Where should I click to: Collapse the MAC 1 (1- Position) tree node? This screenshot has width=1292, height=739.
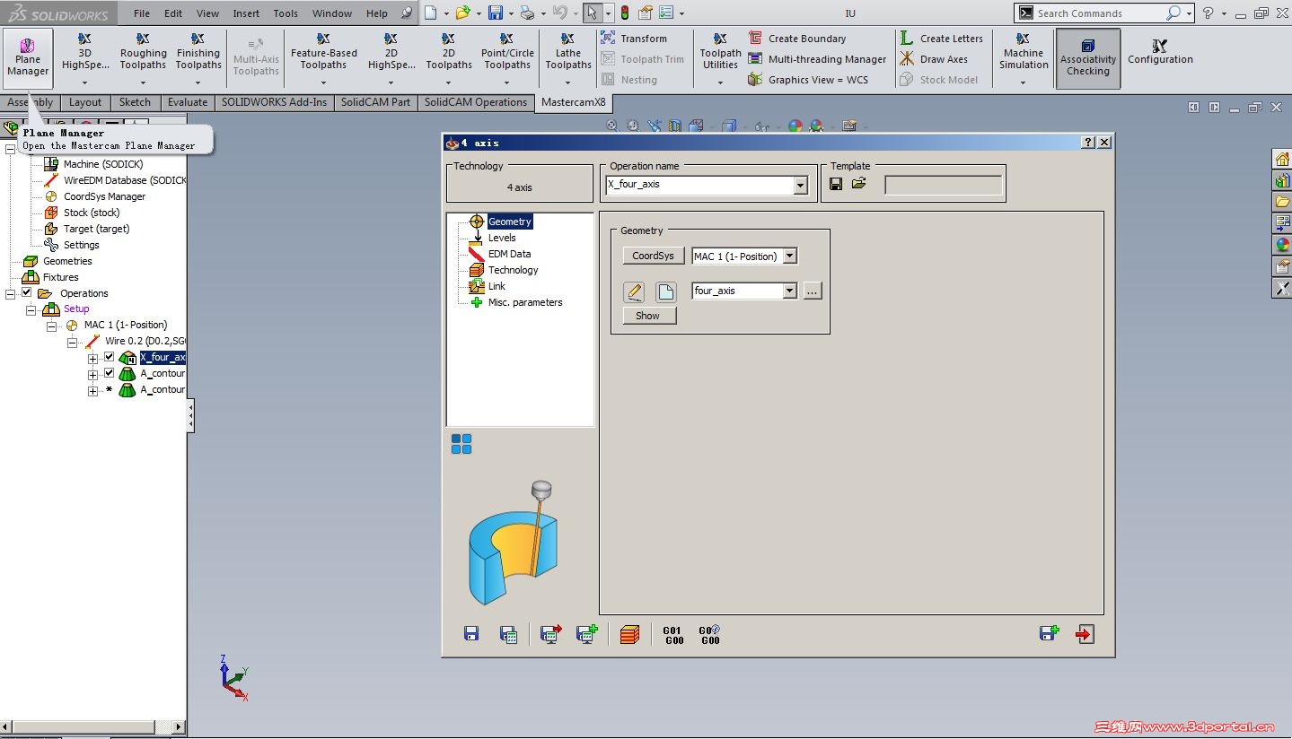click(x=51, y=326)
